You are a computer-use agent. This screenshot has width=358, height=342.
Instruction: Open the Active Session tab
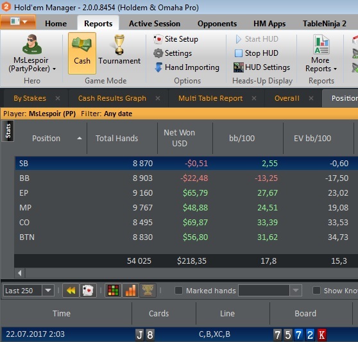tap(155, 24)
